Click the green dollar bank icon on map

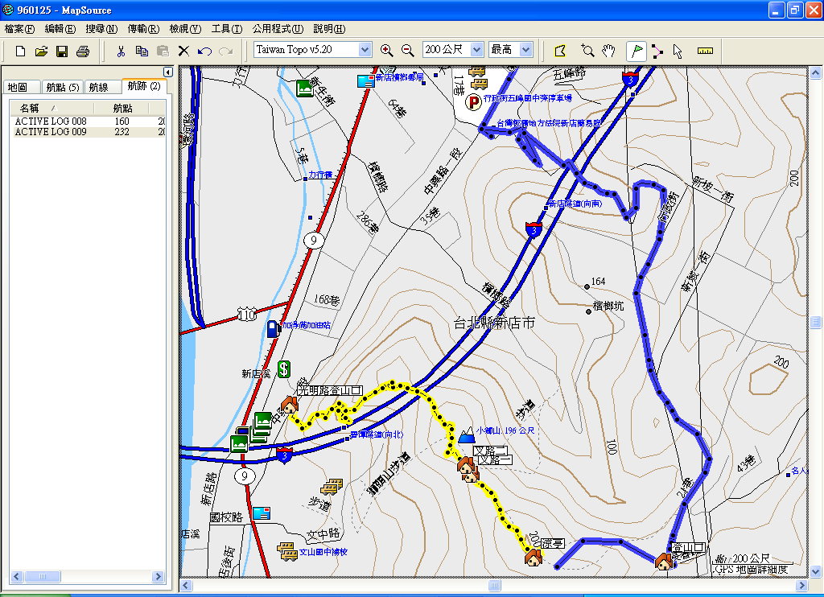tap(284, 369)
